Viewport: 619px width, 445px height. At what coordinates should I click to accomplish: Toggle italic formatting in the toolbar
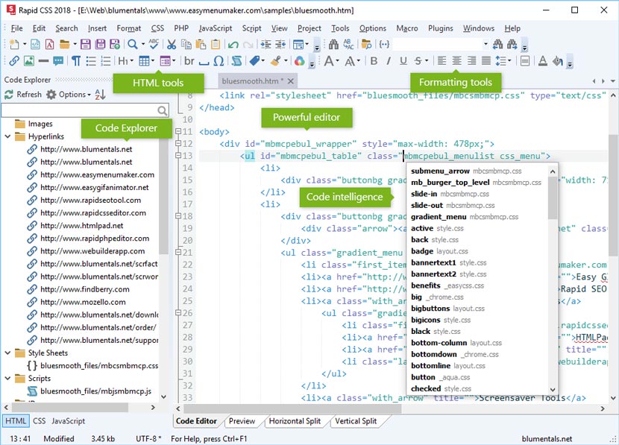pos(390,61)
